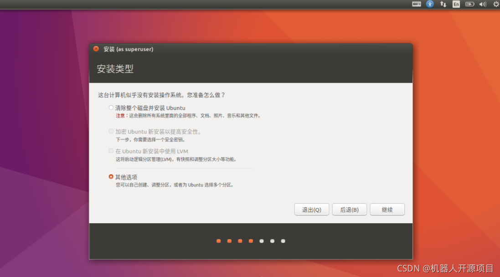Viewport: 500px width, 277px height.
Task: Open the network connections indicator
Action: 443,4
